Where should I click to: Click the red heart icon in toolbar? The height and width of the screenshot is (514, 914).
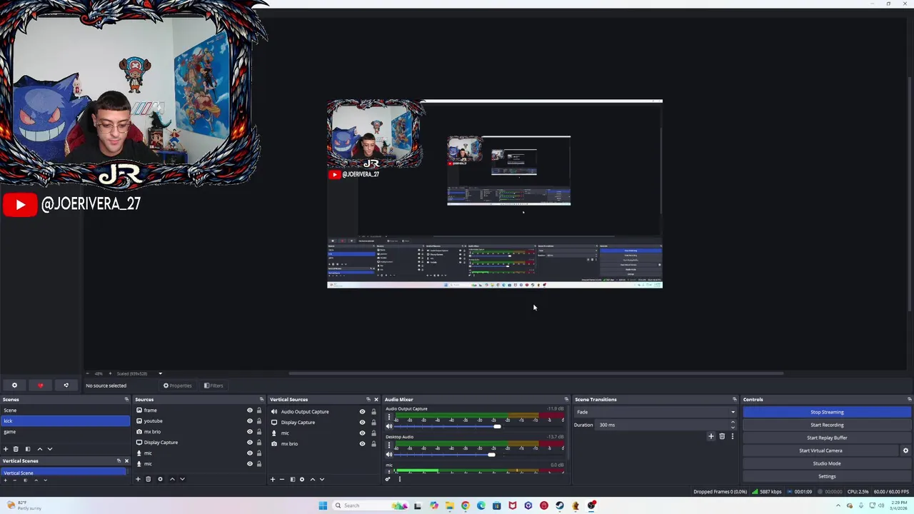pyautogui.click(x=40, y=385)
